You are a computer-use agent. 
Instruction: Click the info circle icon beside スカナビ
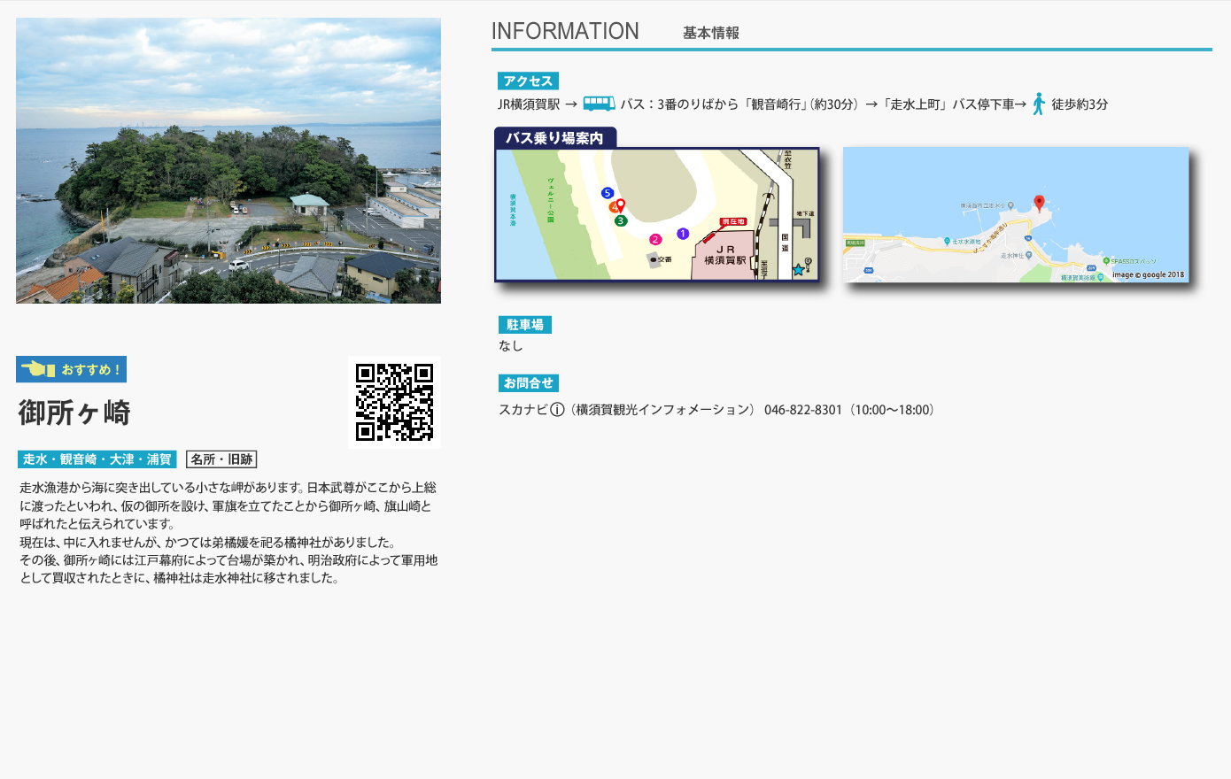[x=557, y=410]
